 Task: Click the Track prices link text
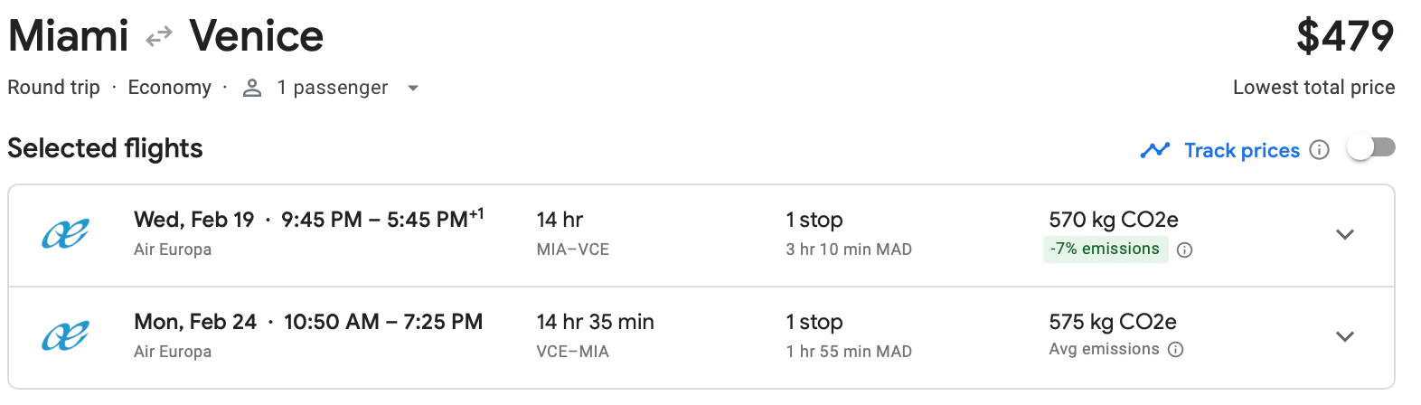pyautogui.click(x=1241, y=150)
